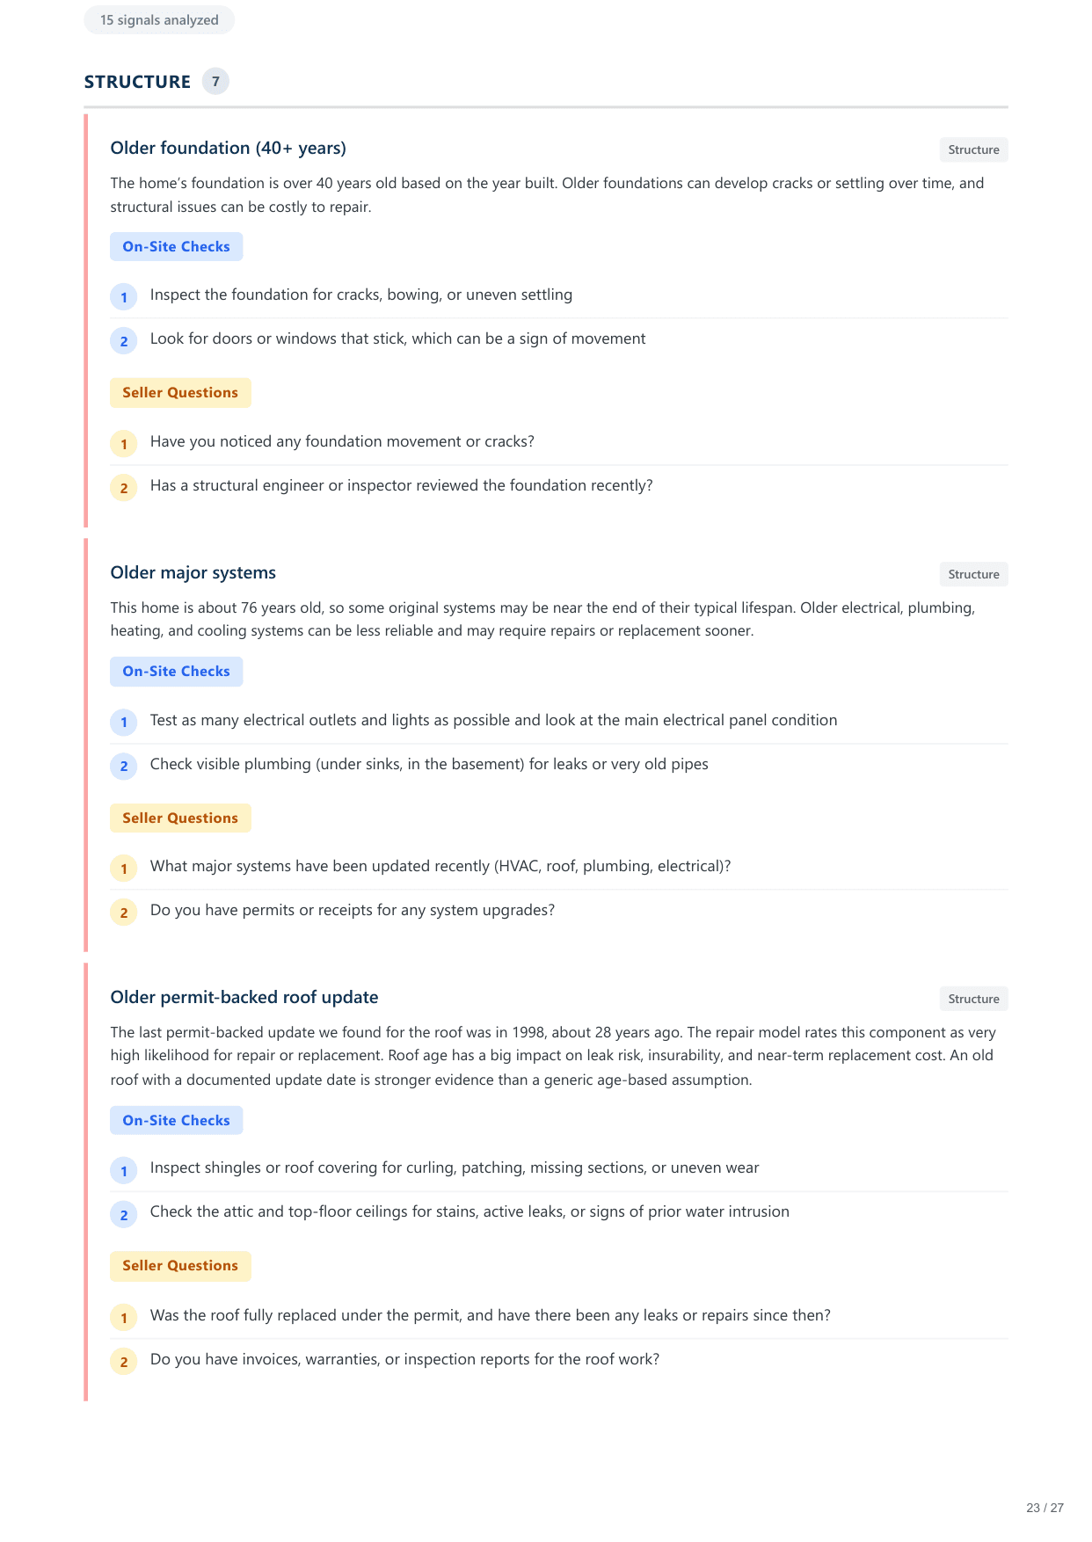Click On-Site Checks label in roof update section
The height and width of the screenshot is (1542, 1092).
[x=176, y=1121]
